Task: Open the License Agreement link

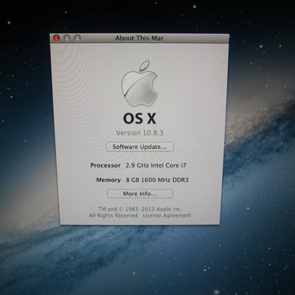Action: (x=167, y=215)
